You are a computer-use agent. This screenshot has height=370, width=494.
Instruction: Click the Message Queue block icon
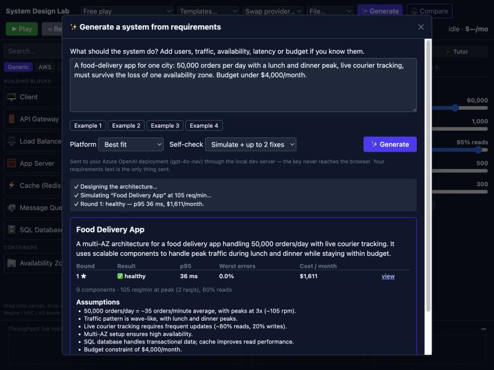coord(12,208)
